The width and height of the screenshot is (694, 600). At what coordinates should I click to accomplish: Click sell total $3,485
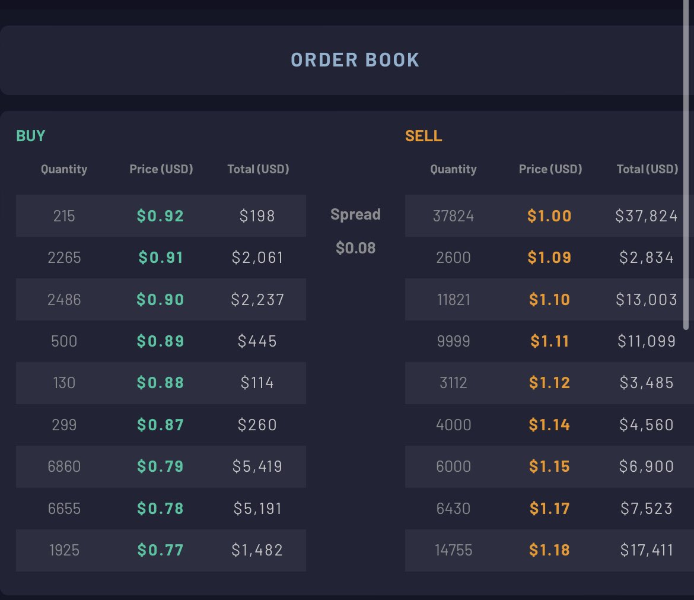click(x=646, y=383)
